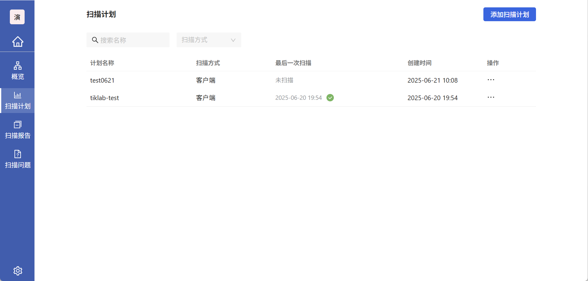This screenshot has width=588, height=281.
Task: Click the 未扫描 status text
Action: tap(284, 80)
